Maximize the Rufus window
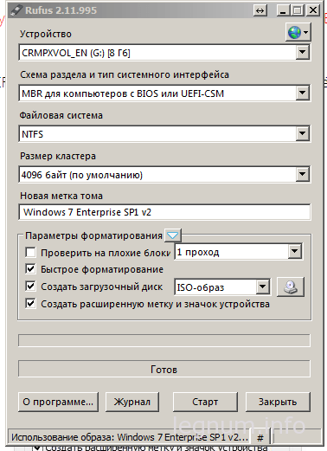This screenshot has width=327, height=451. point(298,11)
